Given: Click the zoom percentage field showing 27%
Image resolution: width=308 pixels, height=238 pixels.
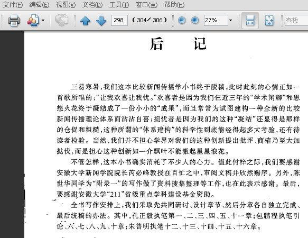Looking at the screenshot, I should pos(216,20).
